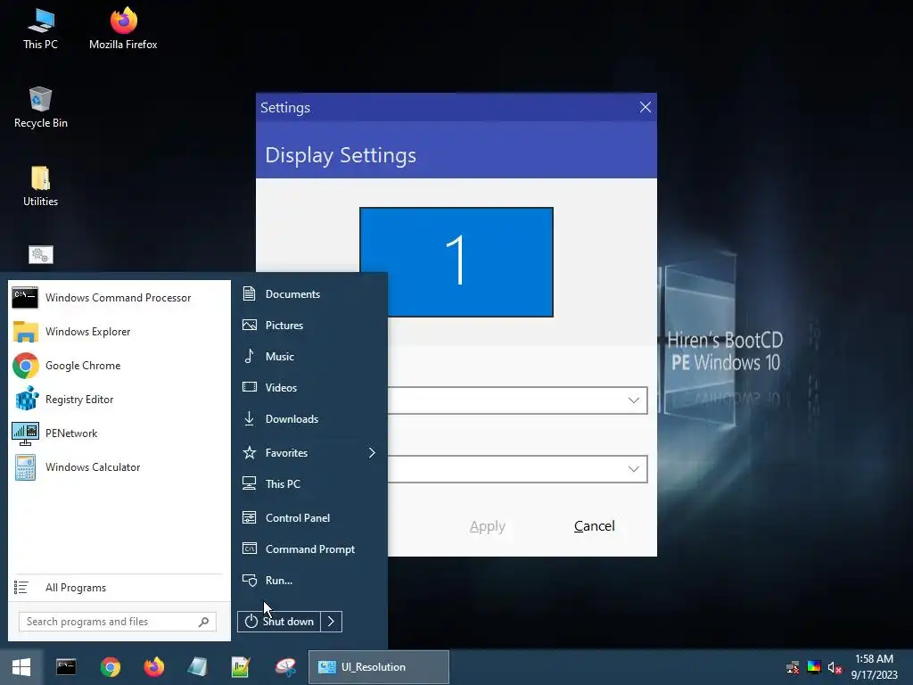Open the green notepad taskbar icon
Screen dimensions: 913x685
241,667
